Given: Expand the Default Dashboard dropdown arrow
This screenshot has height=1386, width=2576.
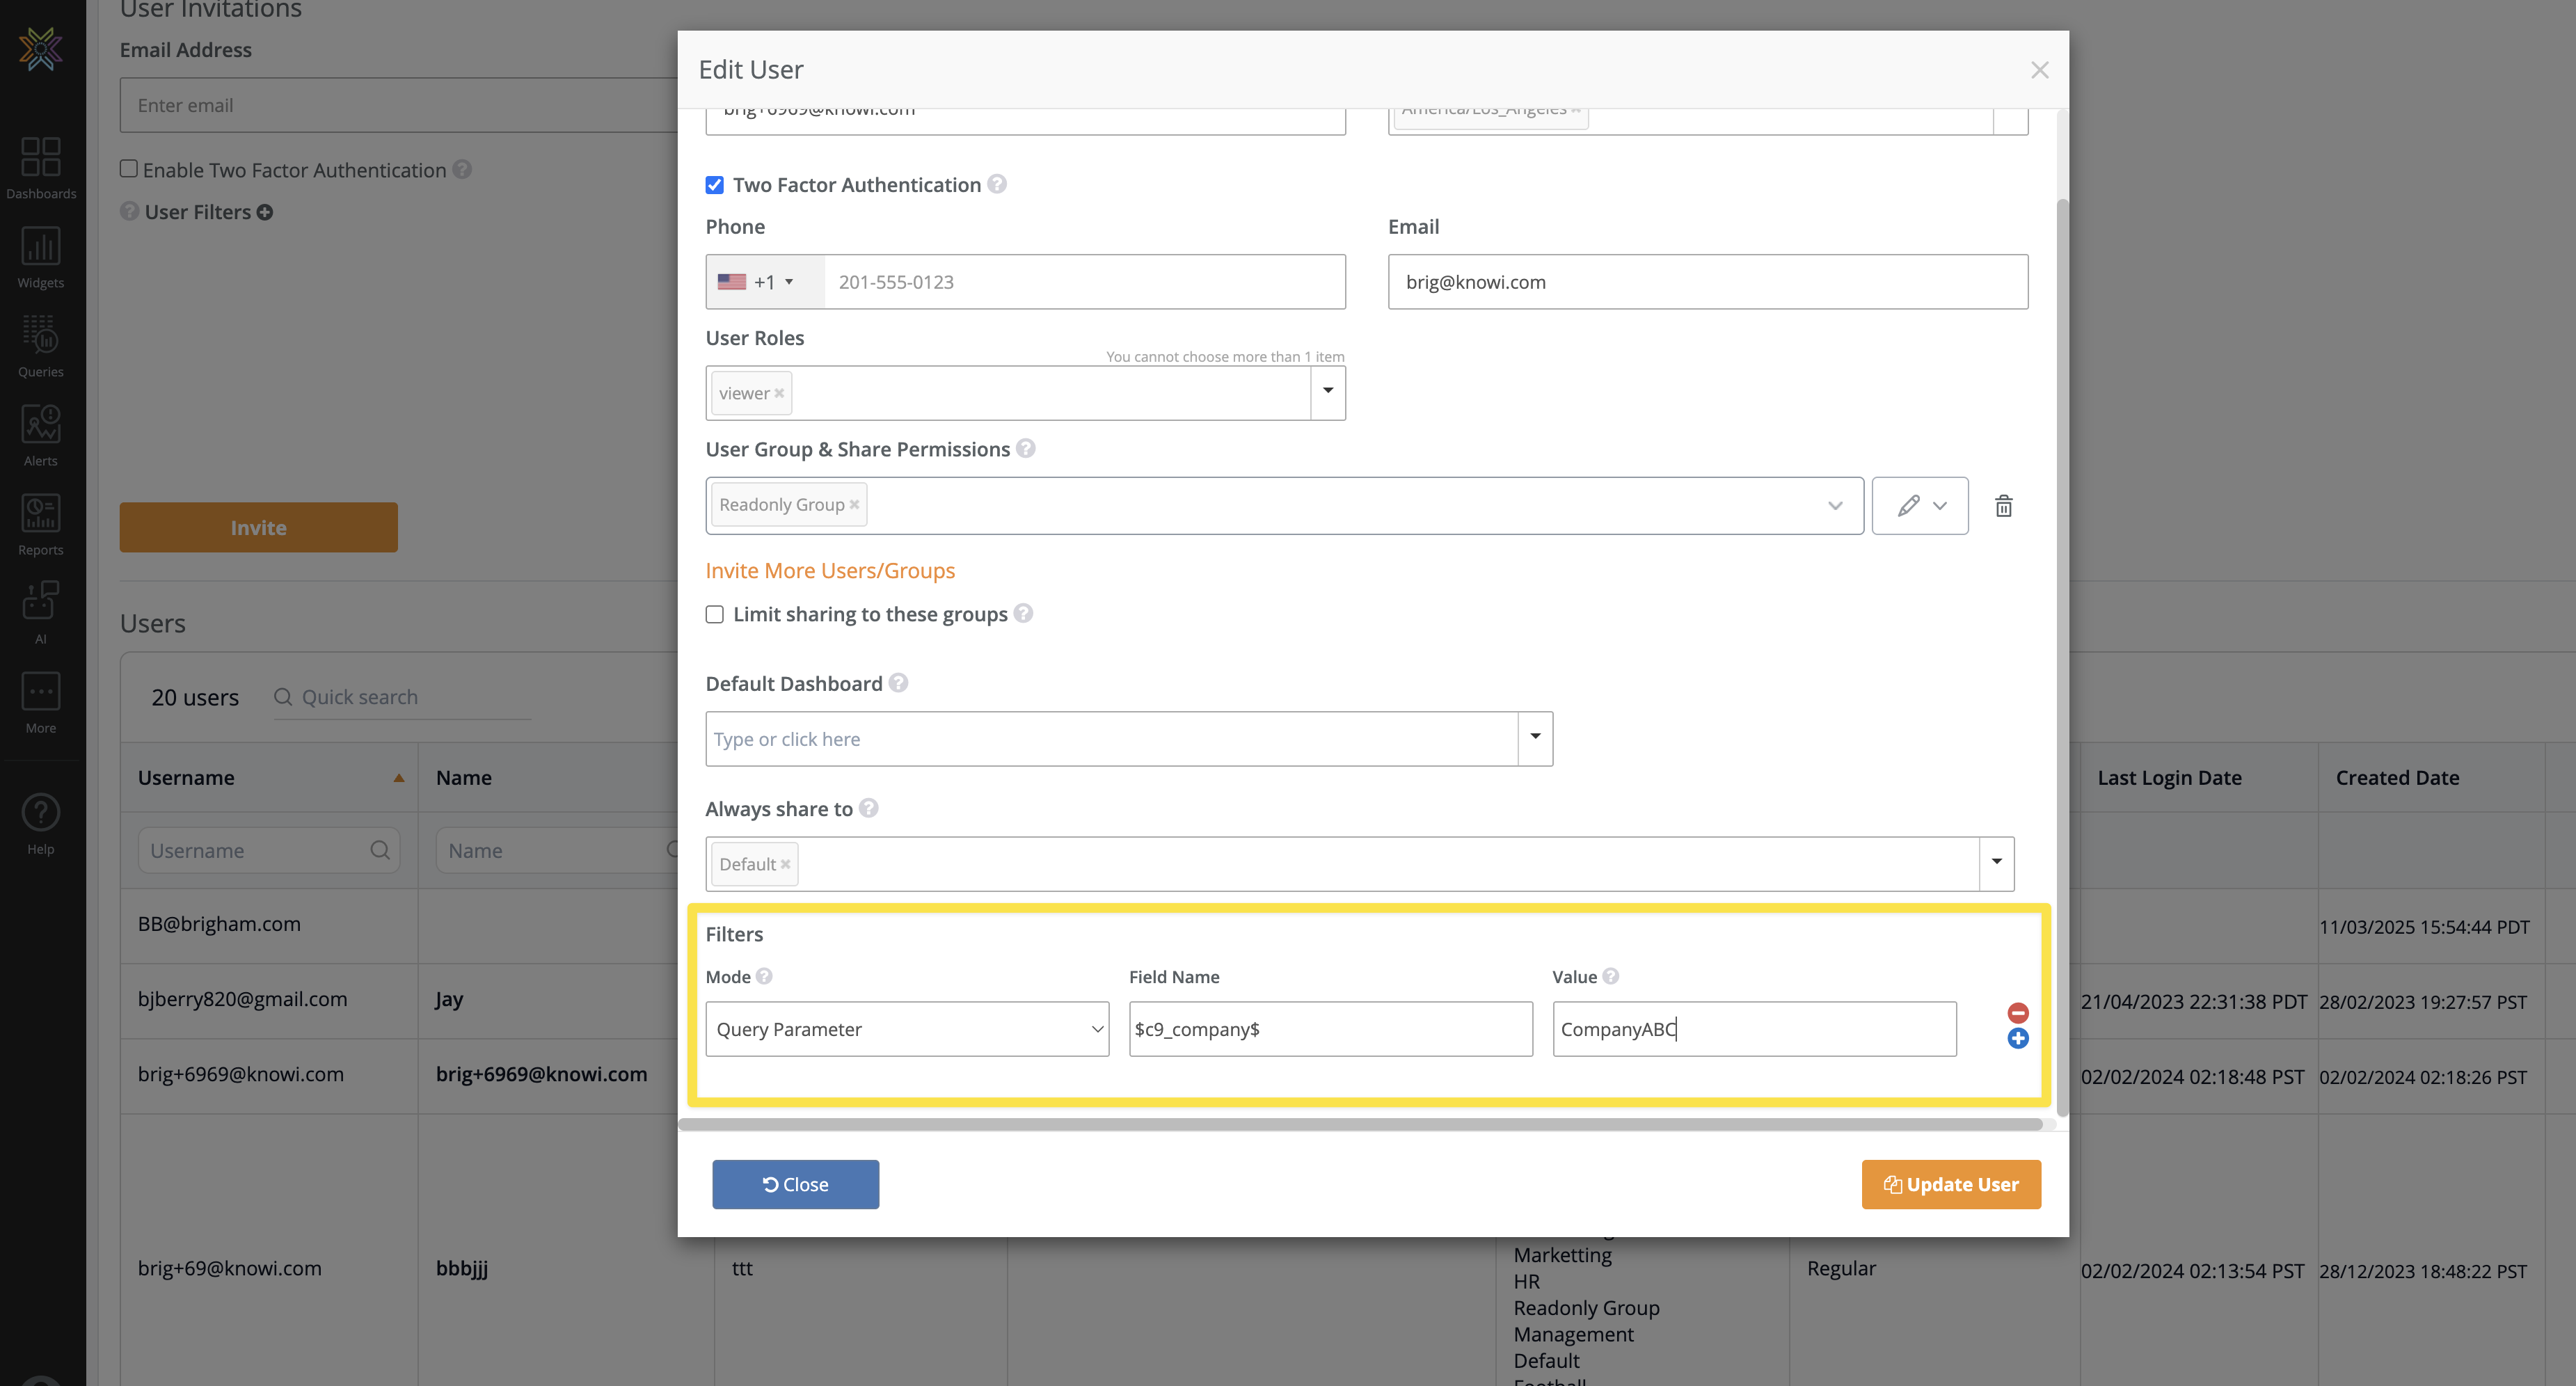Looking at the screenshot, I should click(1534, 738).
